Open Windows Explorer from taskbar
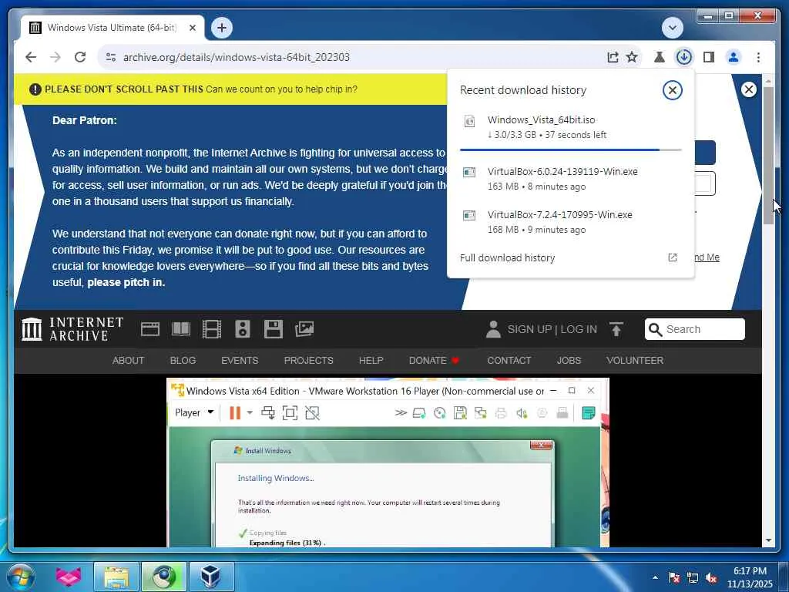Viewport: 789px width, 592px height. (116, 577)
